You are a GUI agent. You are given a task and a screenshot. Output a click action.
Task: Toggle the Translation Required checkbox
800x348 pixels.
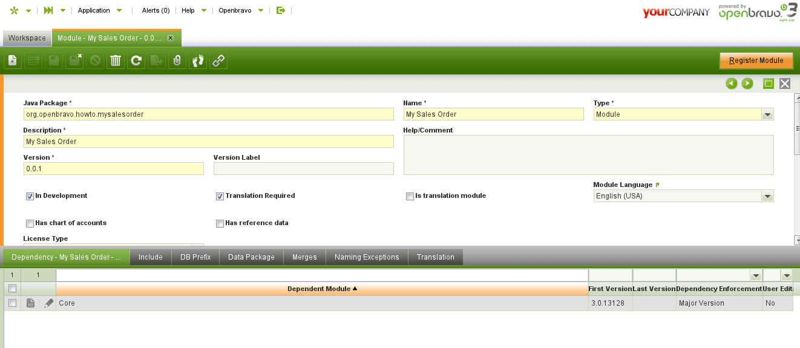[220, 196]
